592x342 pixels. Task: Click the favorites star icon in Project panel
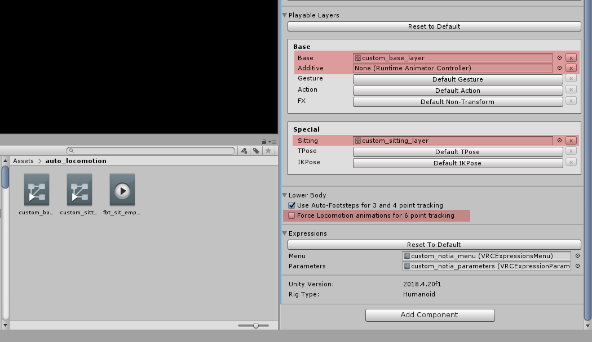268,151
